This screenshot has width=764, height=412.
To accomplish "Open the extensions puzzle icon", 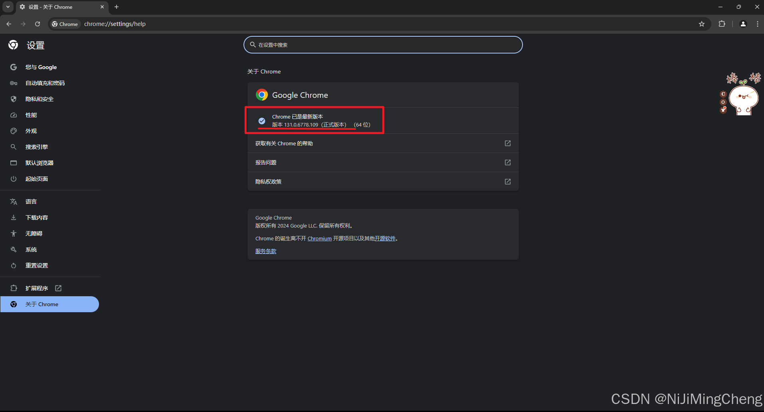I will 722,24.
